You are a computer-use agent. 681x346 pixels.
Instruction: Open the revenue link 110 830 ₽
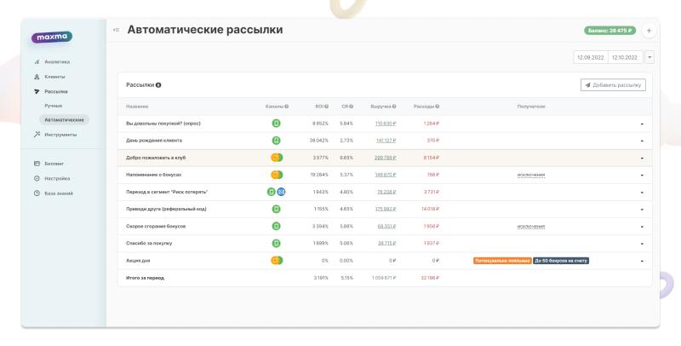coord(385,123)
